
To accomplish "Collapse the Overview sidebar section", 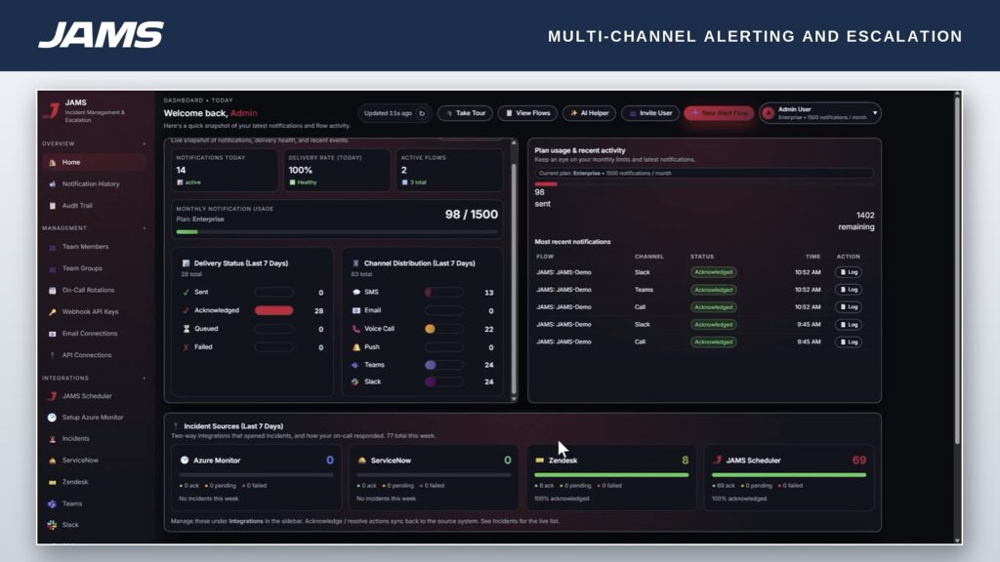I will pyautogui.click(x=145, y=144).
